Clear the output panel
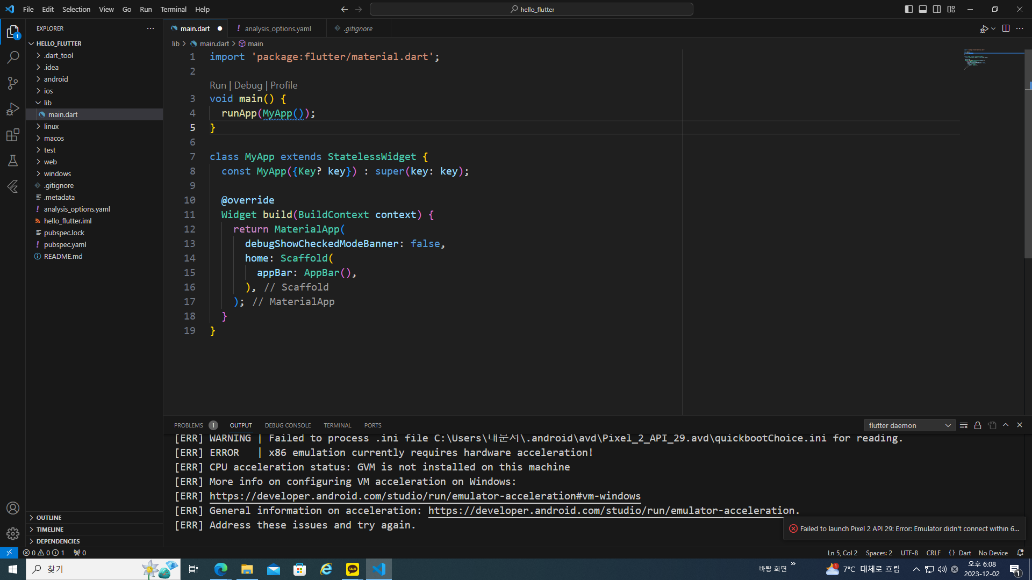This screenshot has height=580, width=1032. point(964,425)
